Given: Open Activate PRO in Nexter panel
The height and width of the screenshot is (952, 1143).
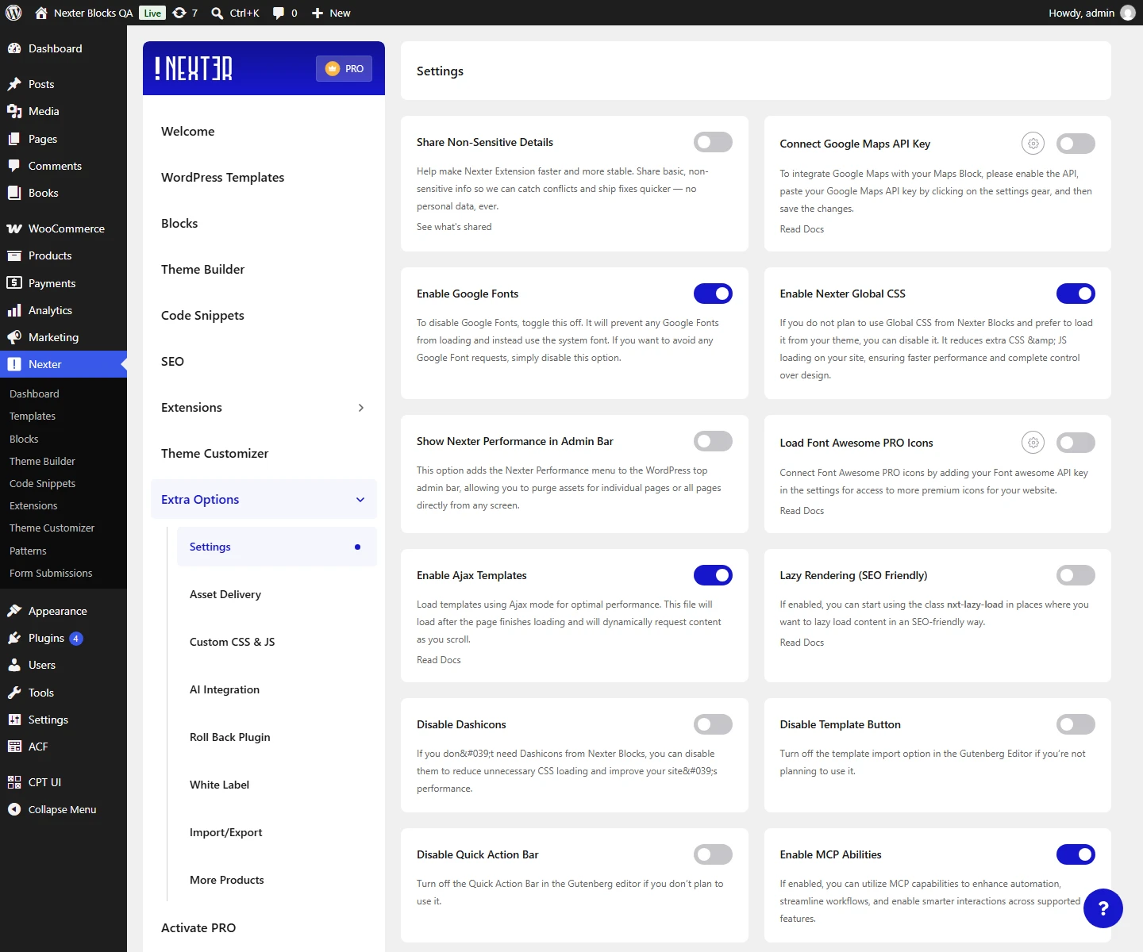Looking at the screenshot, I should point(198,928).
